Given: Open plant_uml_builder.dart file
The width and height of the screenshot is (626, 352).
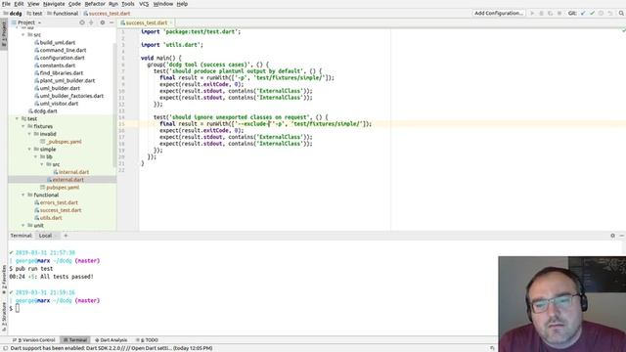Looking at the screenshot, I should [65, 80].
